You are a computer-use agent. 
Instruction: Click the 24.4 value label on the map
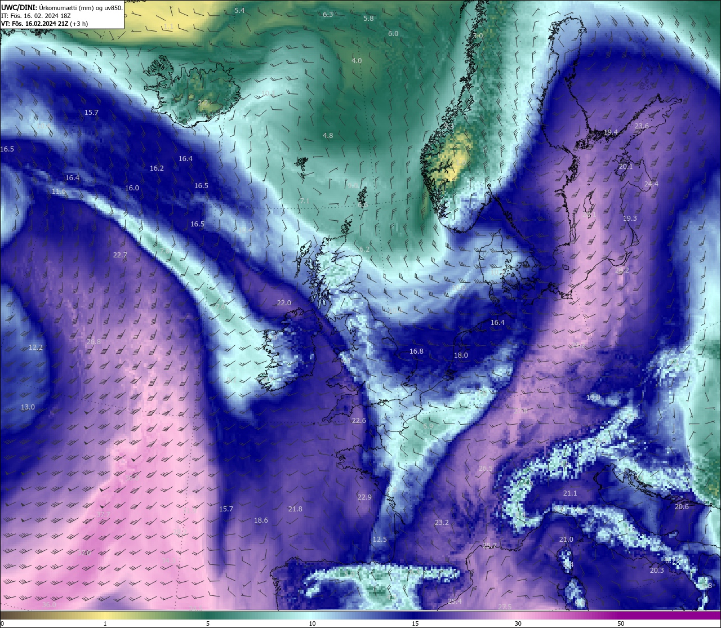tap(651, 184)
